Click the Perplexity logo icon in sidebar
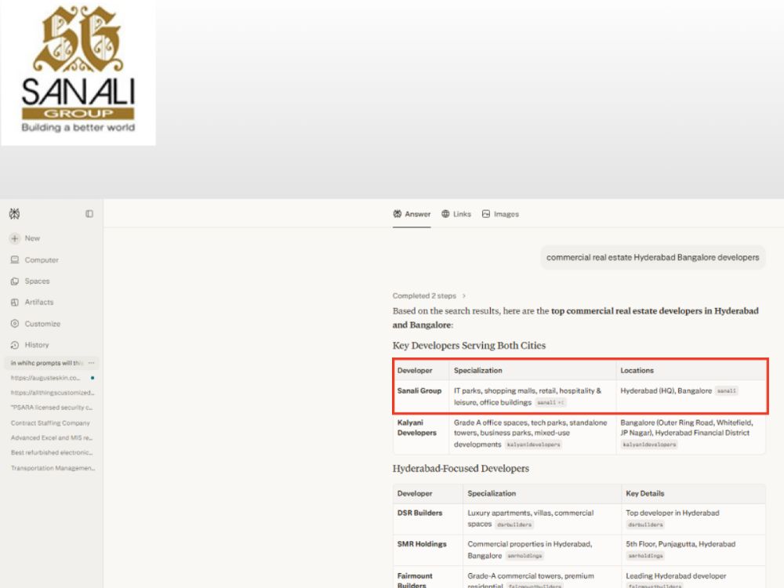The width and height of the screenshot is (784, 588). click(x=14, y=214)
